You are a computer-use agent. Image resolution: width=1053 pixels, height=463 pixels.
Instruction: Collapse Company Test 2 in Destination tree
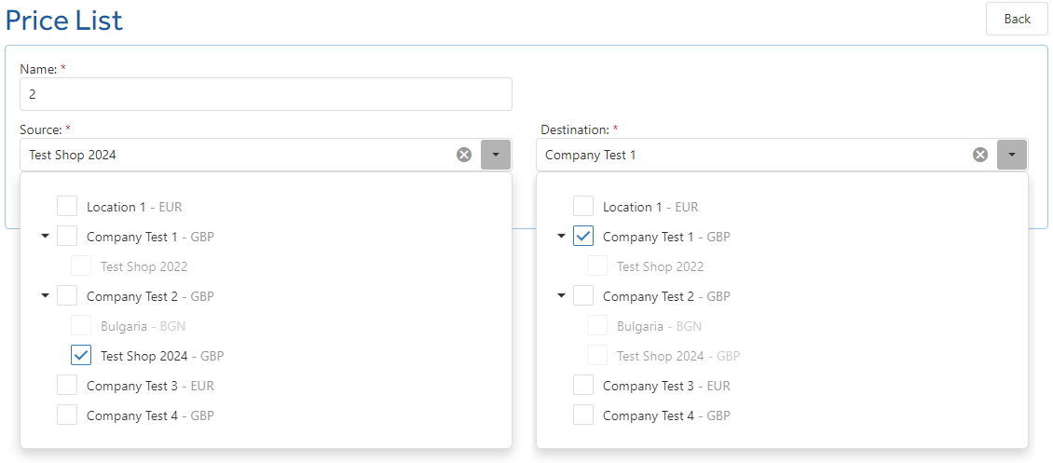[x=561, y=296]
